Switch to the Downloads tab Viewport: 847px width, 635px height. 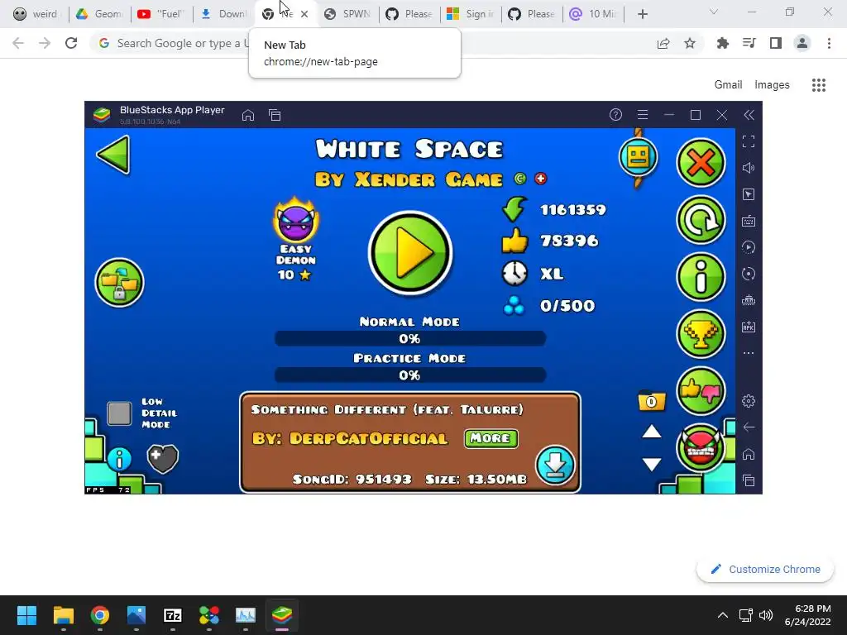(x=223, y=14)
